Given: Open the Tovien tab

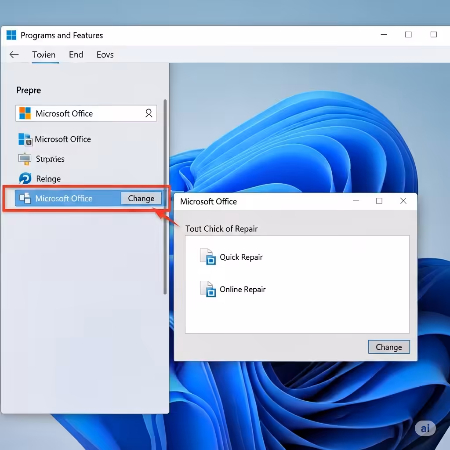Looking at the screenshot, I should [x=44, y=54].
